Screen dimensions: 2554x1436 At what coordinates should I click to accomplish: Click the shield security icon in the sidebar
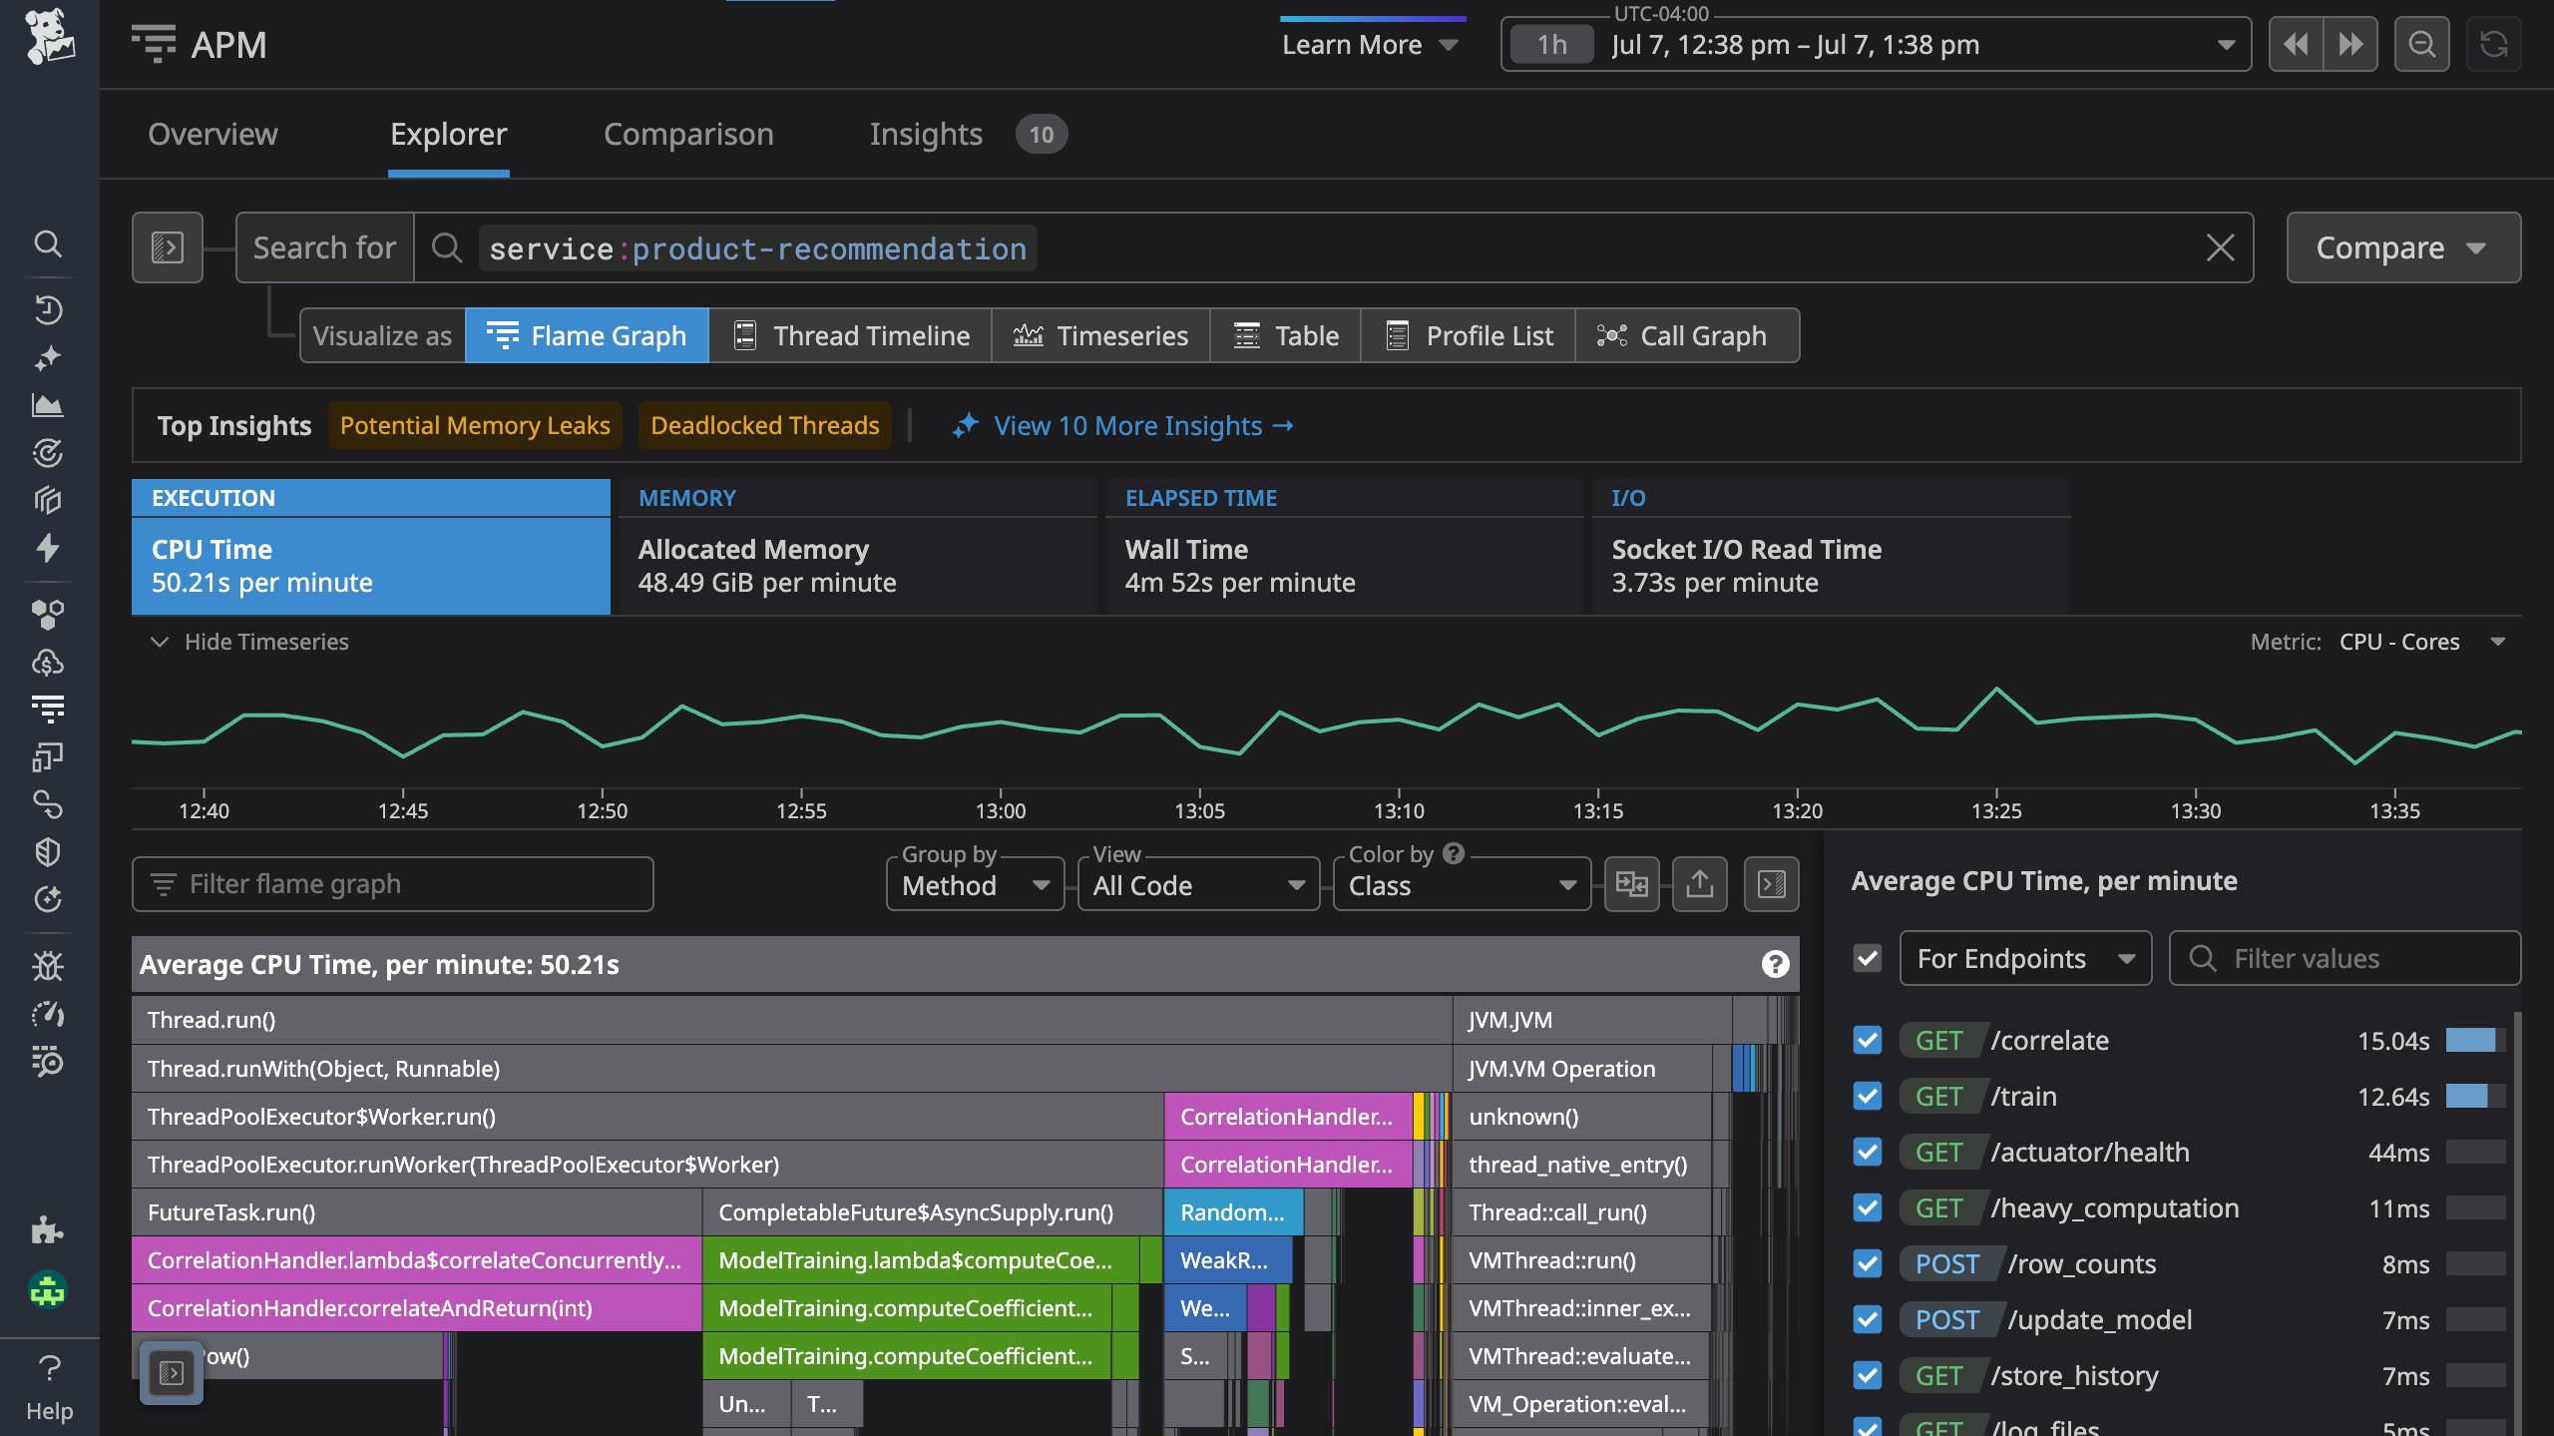coord(47,851)
